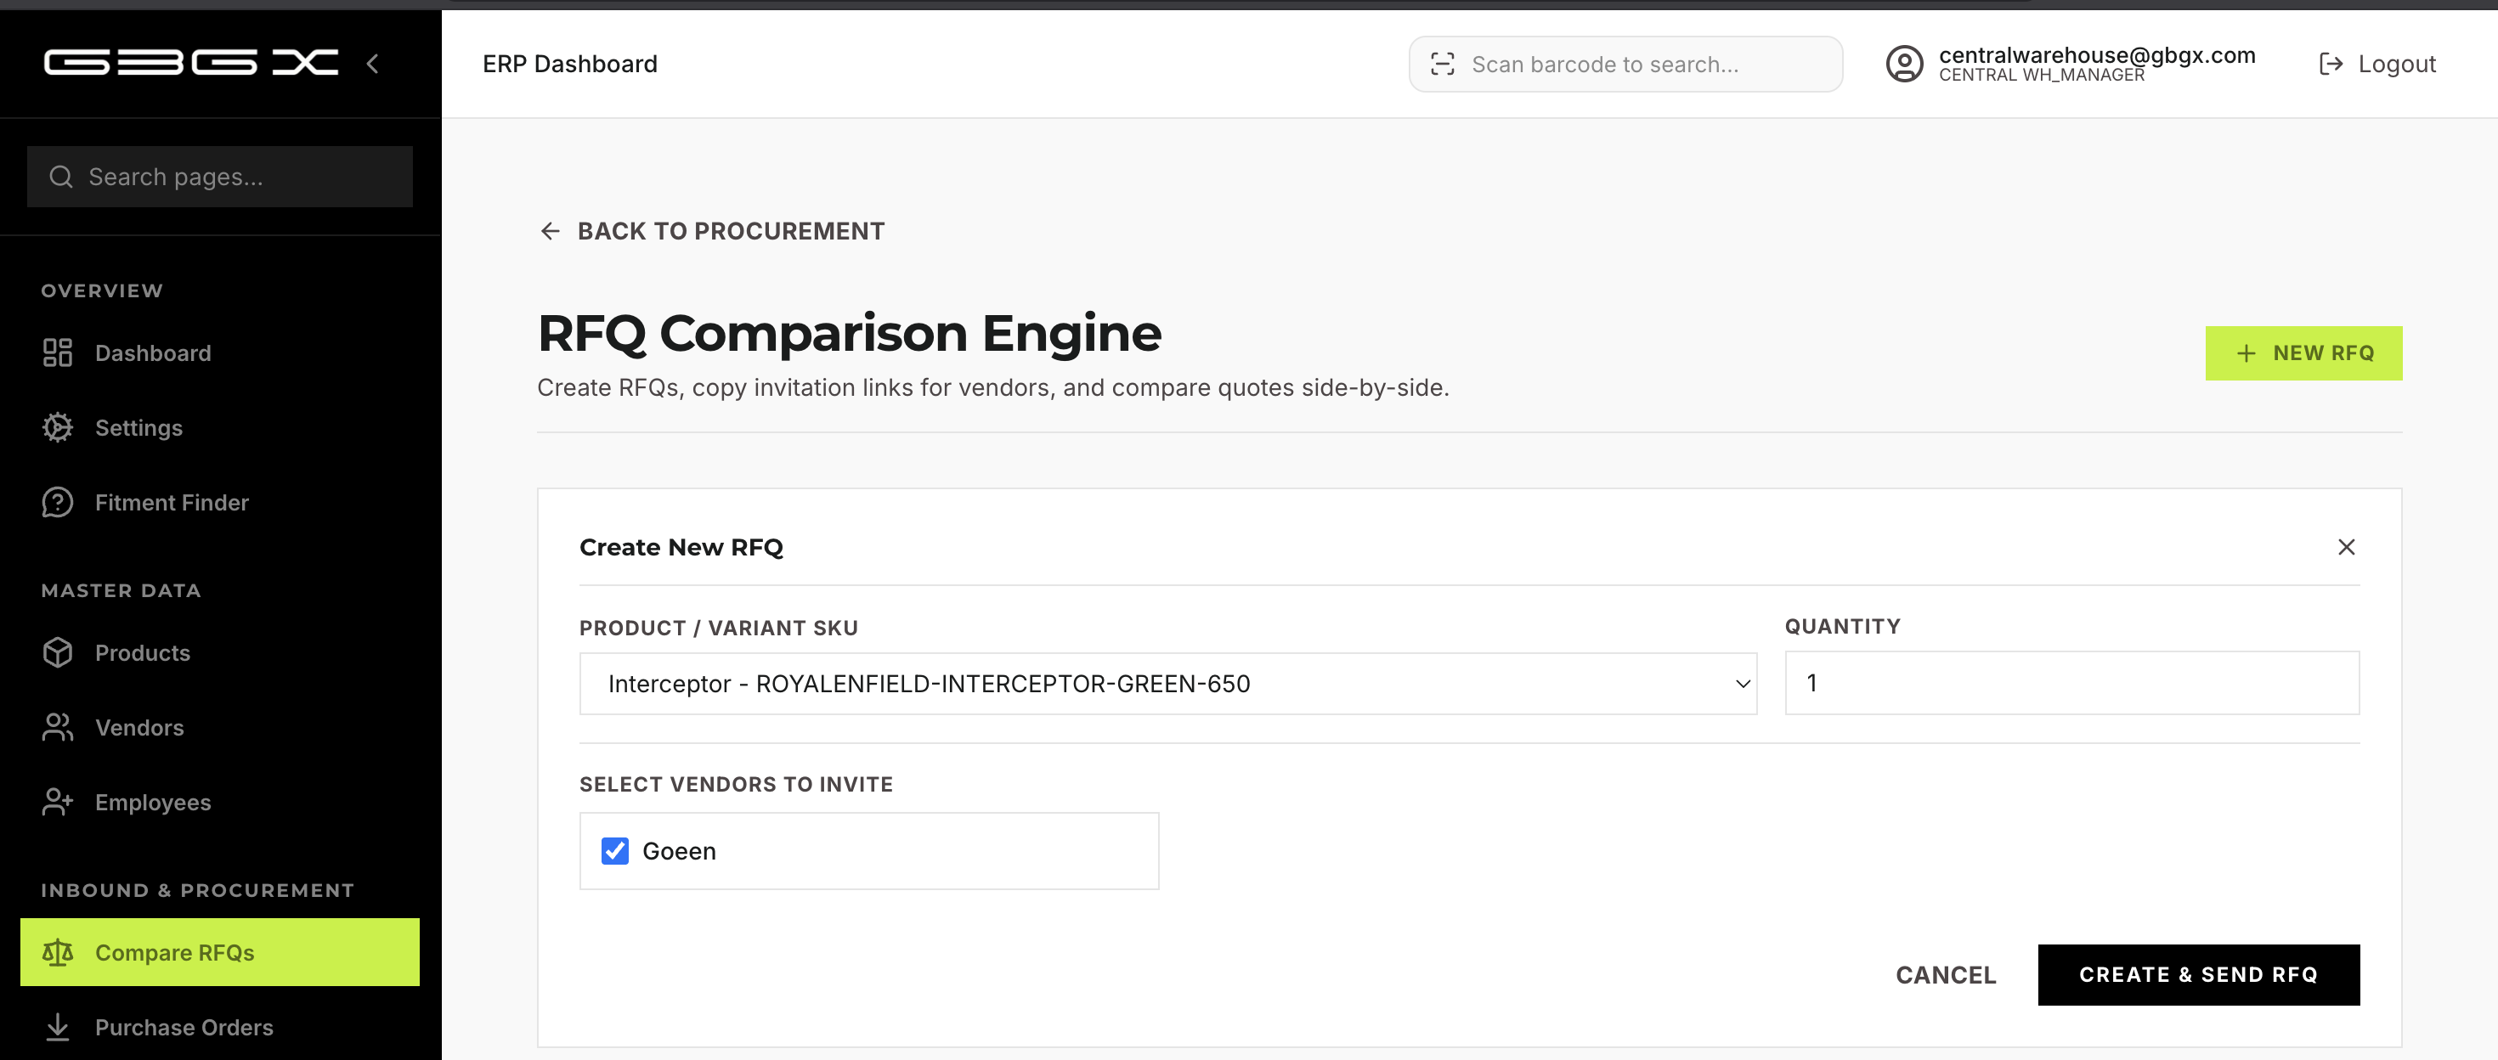Click the back arrow icon near Procurement
Image resolution: width=2498 pixels, height=1060 pixels.
(x=550, y=231)
